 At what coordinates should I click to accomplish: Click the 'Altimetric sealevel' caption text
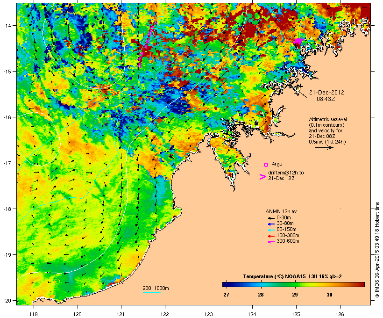[x=328, y=119]
